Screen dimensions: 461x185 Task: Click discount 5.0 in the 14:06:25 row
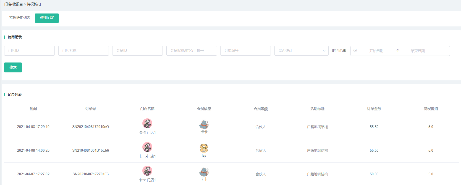point(431,151)
